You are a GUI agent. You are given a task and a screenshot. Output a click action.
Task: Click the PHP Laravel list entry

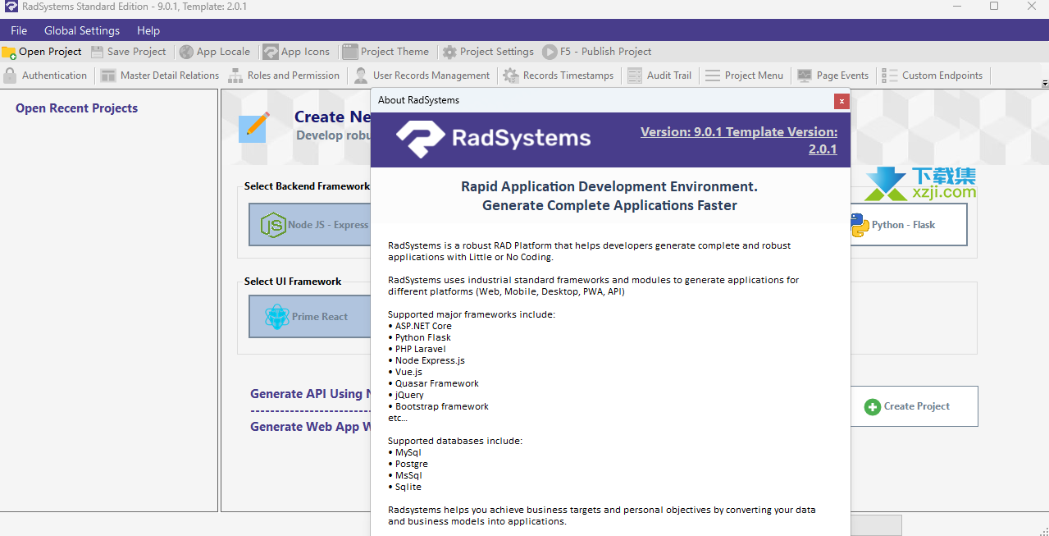pyautogui.click(x=421, y=349)
